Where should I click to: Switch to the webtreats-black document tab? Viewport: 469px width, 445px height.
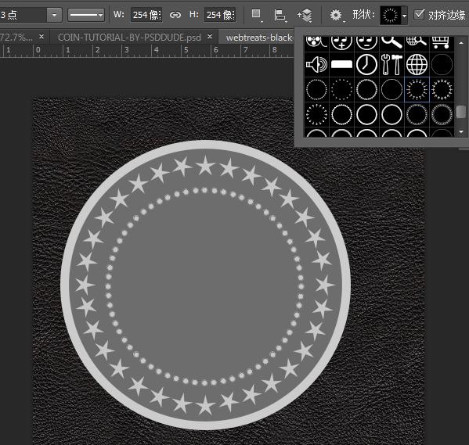pyautogui.click(x=259, y=38)
